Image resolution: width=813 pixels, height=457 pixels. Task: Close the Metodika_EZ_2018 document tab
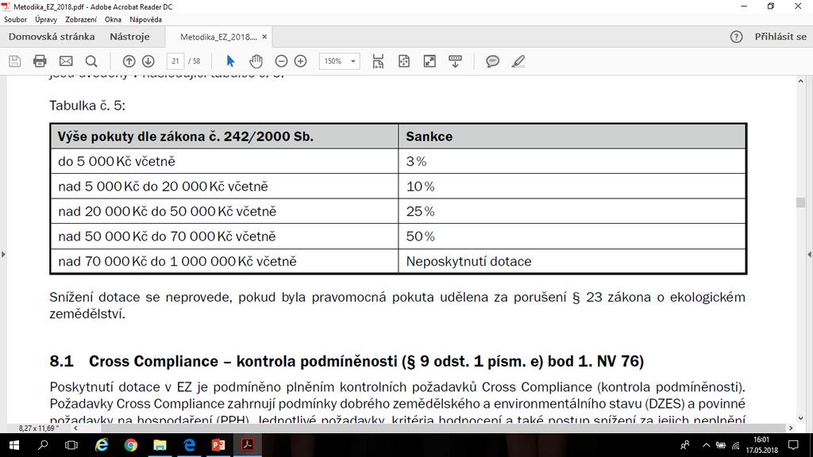pyautogui.click(x=264, y=36)
